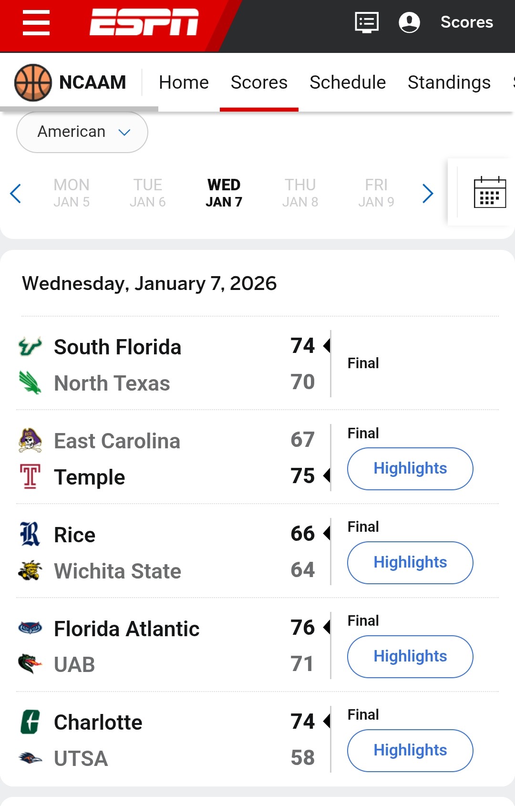Open the calendar date picker
The image size is (515, 806).
pyautogui.click(x=490, y=193)
